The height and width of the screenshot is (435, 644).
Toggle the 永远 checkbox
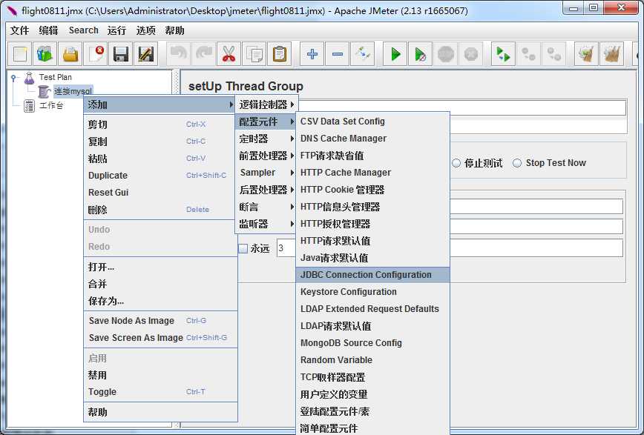243,249
